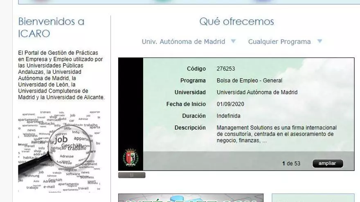Image resolution: width=360 pixels, height=202 pixels.
Task: Click the ICARO portal welcome paragraph
Action: 61,75
